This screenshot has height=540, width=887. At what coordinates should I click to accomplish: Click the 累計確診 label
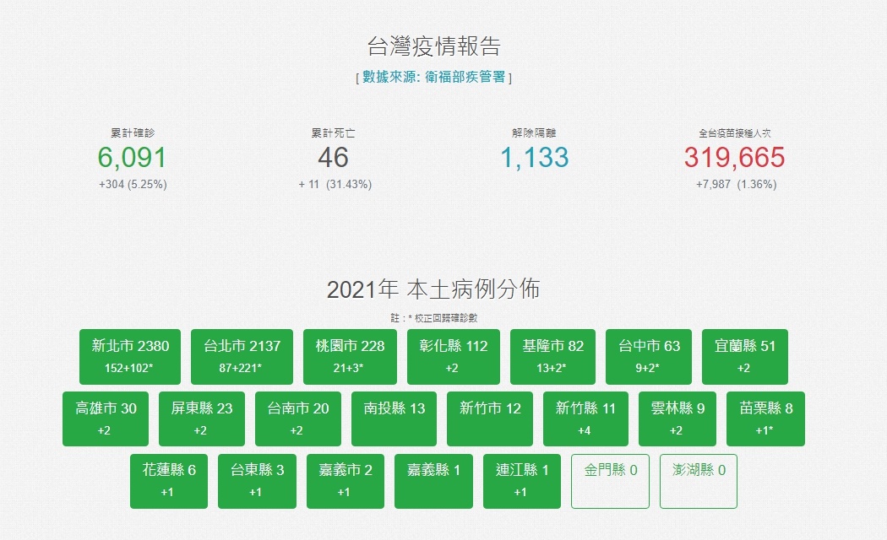click(133, 132)
